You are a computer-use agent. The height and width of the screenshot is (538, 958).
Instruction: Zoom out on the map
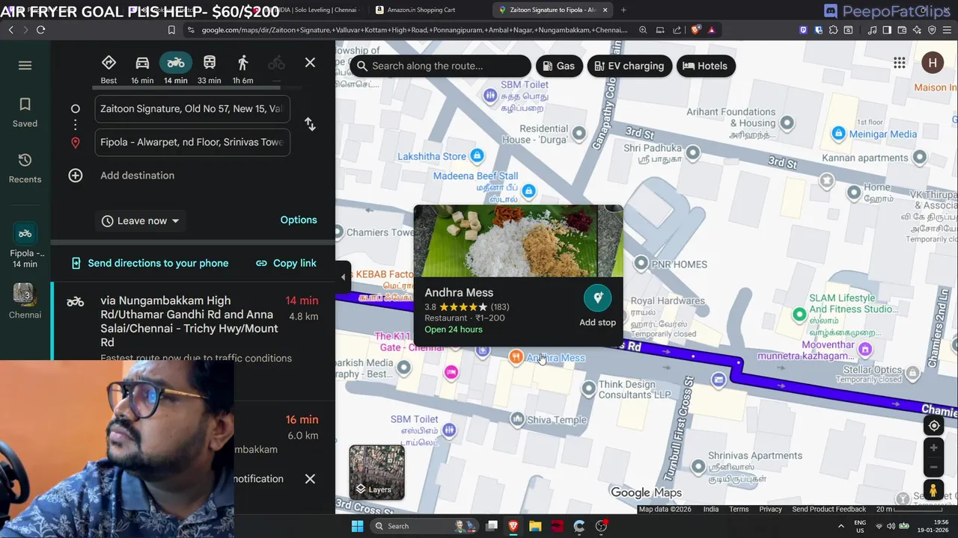pos(933,467)
